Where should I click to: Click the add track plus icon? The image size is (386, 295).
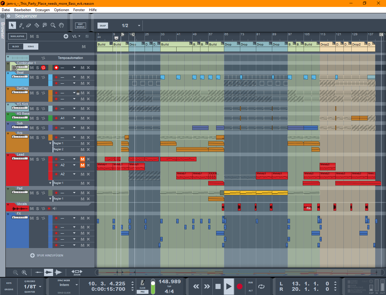66,36
